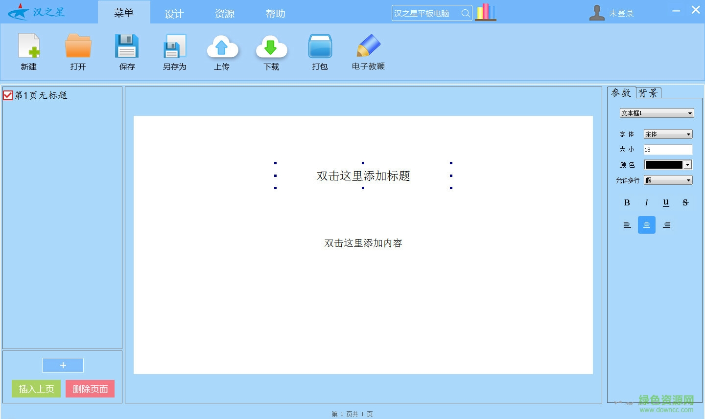Open a file using the 打开 icon
Screen dimensions: 705x419
(78, 51)
